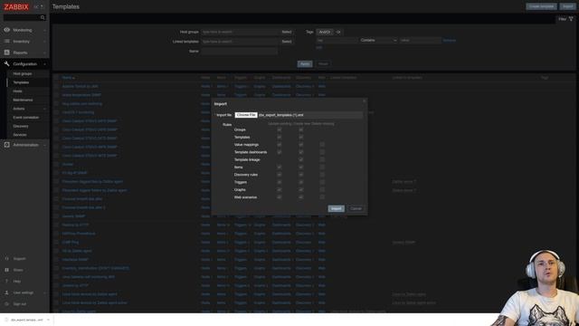Screen dimensions: 579x326
Task: Toggle Web scenarios delete missing checkbox
Action: pyautogui.click(x=322, y=197)
